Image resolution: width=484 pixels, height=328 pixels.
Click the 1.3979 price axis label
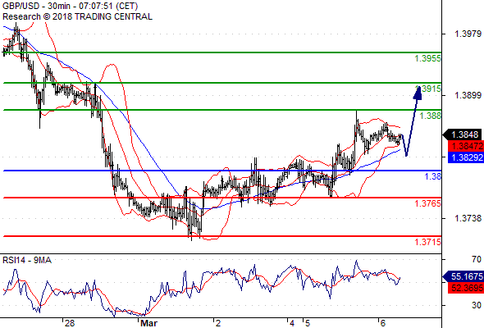tap(468, 34)
